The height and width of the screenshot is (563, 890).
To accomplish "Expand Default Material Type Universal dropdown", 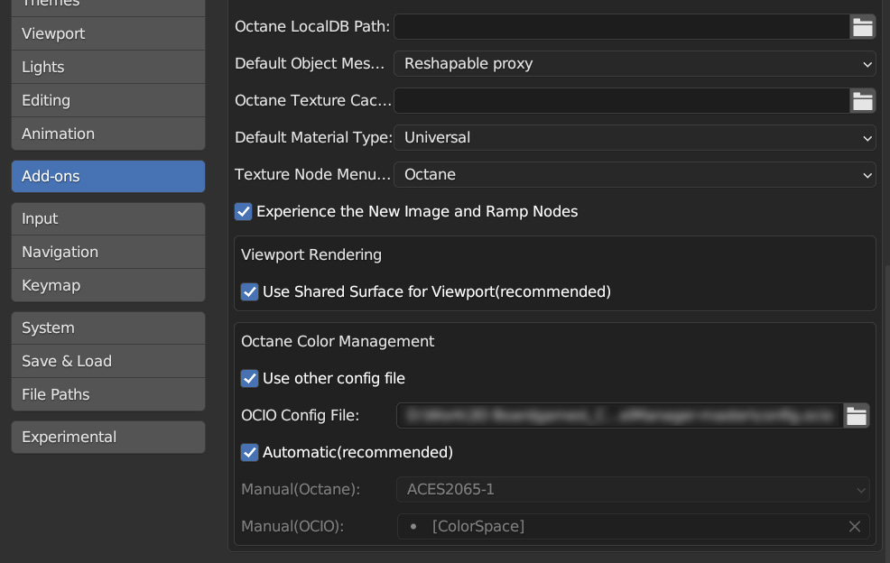I will coord(635,137).
